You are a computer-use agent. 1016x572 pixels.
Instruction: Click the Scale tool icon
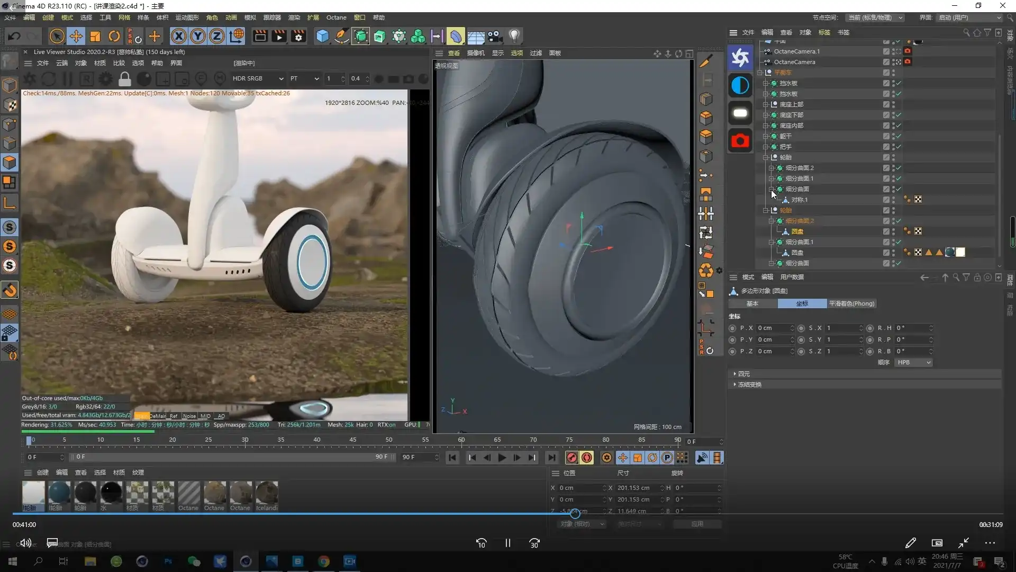(x=95, y=36)
